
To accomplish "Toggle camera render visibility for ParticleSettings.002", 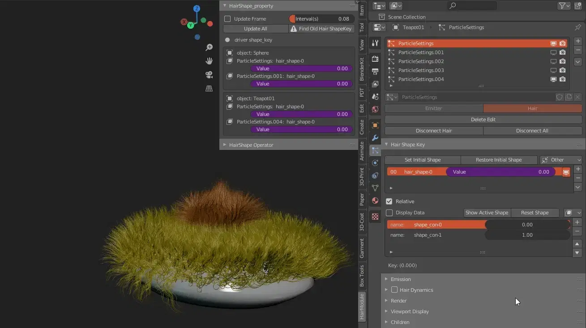I will coord(562,61).
